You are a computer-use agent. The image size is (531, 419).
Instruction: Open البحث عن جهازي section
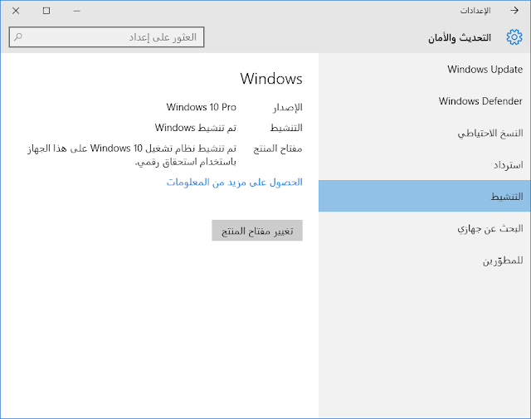(x=425, y=228)
